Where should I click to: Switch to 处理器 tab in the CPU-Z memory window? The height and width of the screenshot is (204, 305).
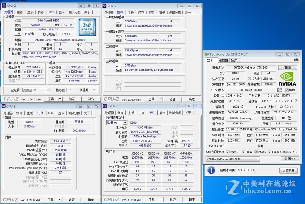click(x=8, y=113)
